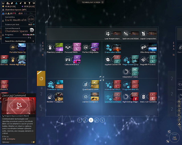
Task: Select the Ultra-Deep Habitats technology icon
Action: point(143,47)
